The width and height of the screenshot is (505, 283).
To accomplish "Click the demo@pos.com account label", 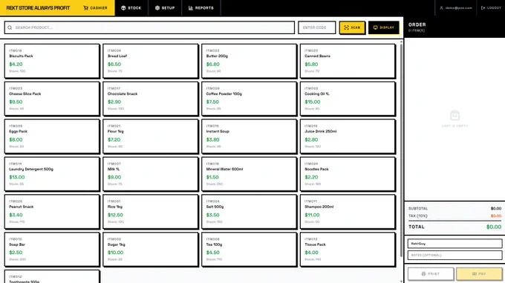I will tap(459, 8).
